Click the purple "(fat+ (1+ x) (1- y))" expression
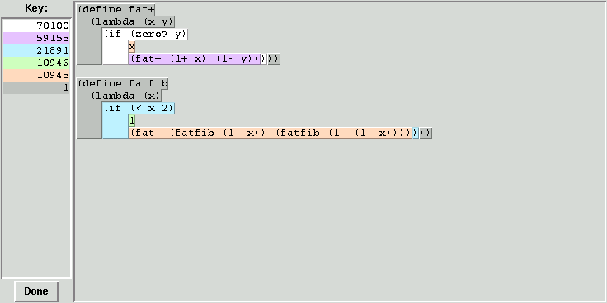Viewport: 607px width, 303px height. (x=195, y=58)
